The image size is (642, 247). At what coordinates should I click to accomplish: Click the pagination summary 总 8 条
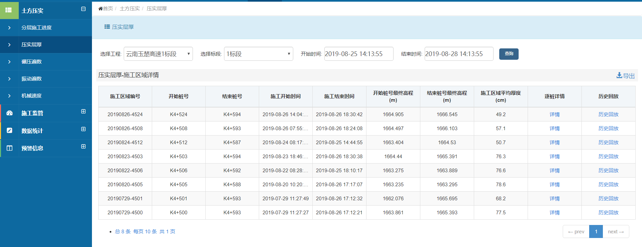point(123,232)
